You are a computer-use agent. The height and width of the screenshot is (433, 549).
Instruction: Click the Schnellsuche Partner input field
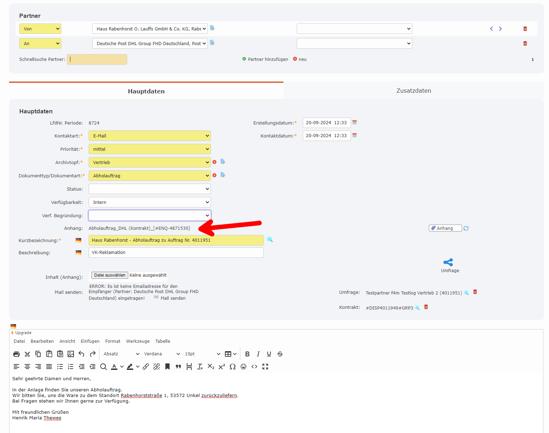click(x=97, y=59)
